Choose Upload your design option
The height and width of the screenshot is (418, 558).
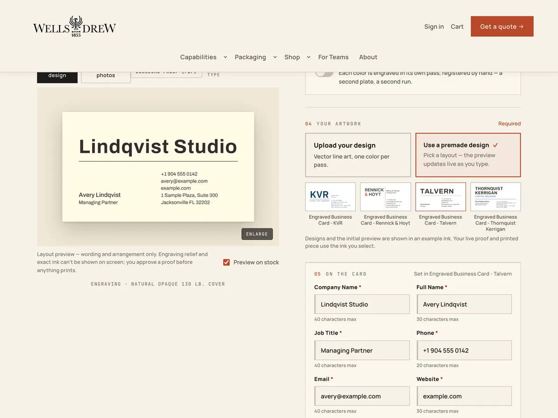[358, 155]
